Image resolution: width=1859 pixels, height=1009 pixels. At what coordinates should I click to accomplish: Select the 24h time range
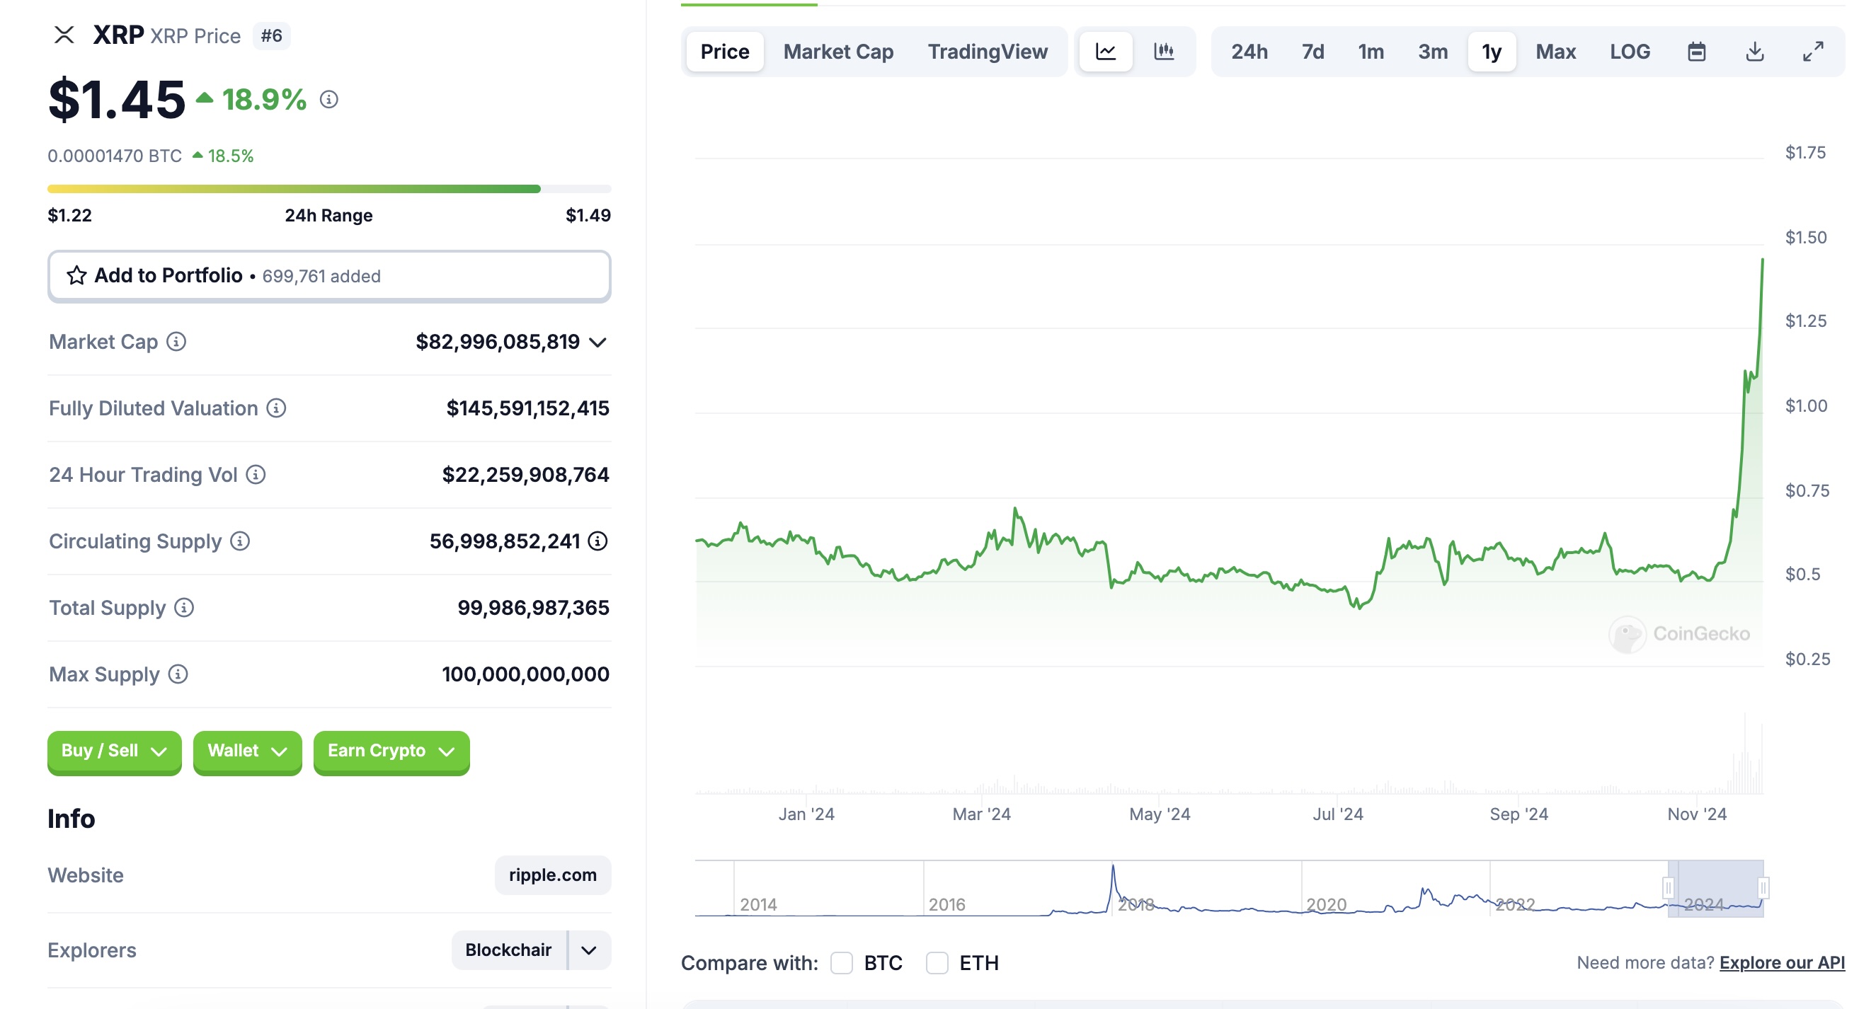1249,51
